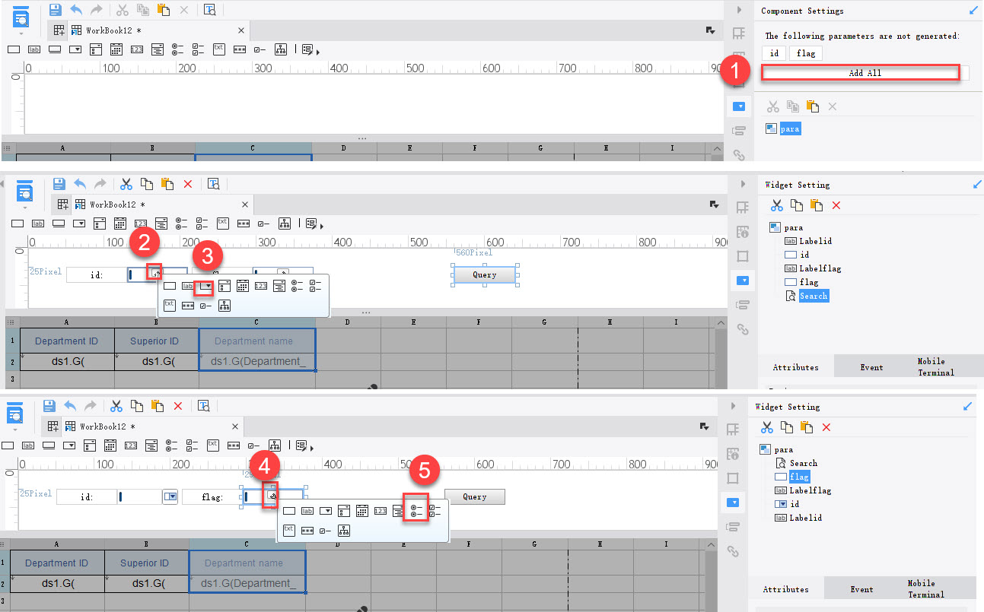Select the View Tree widget icon
The image size is (984, 612).
[281, 49]
